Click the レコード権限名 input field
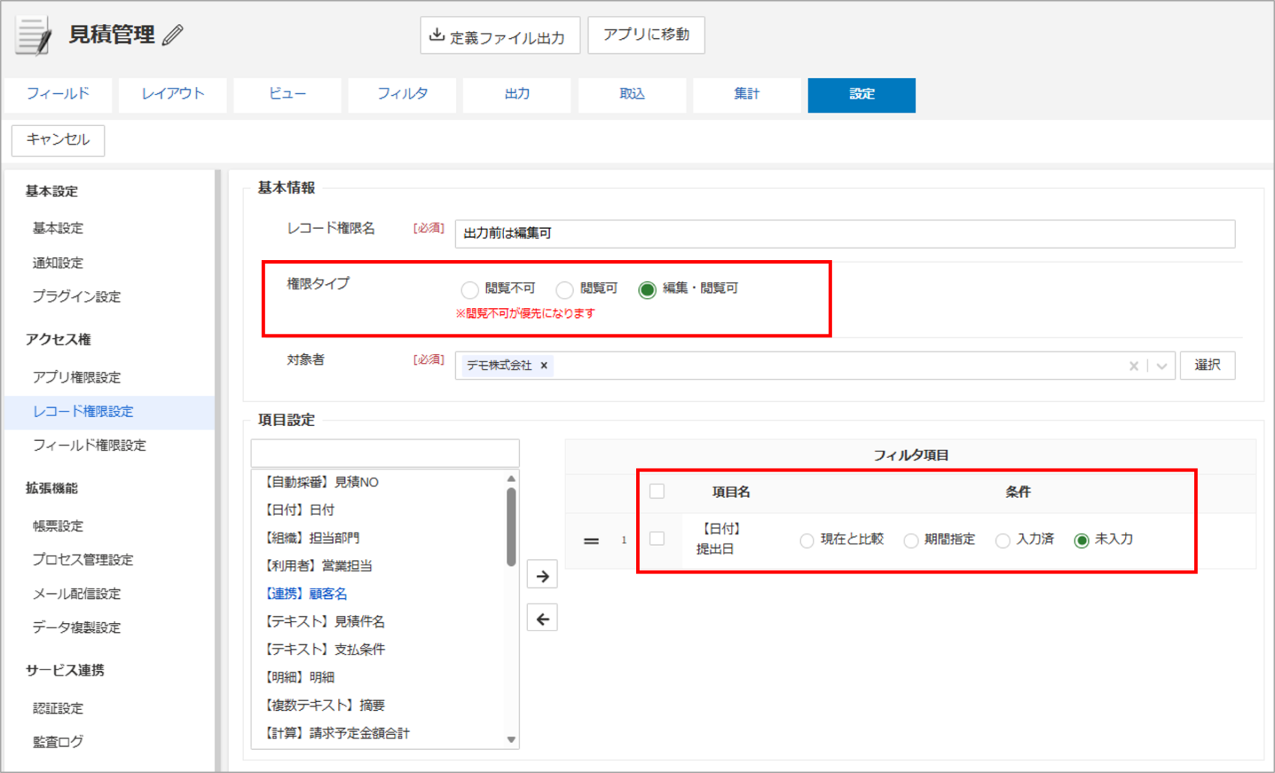This screenshot has width=1275, height=773. click(x=844, y=234)
